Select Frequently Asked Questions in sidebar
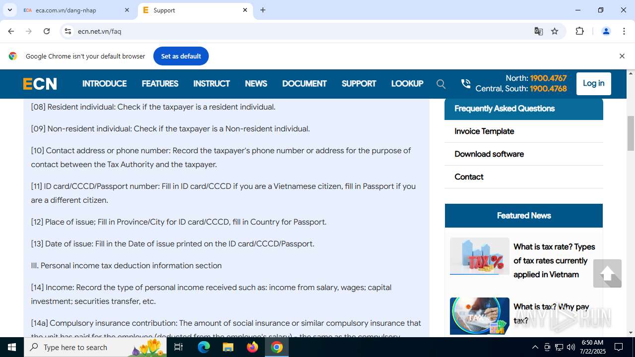Viewport: 635px width, 357px height. 524,109
